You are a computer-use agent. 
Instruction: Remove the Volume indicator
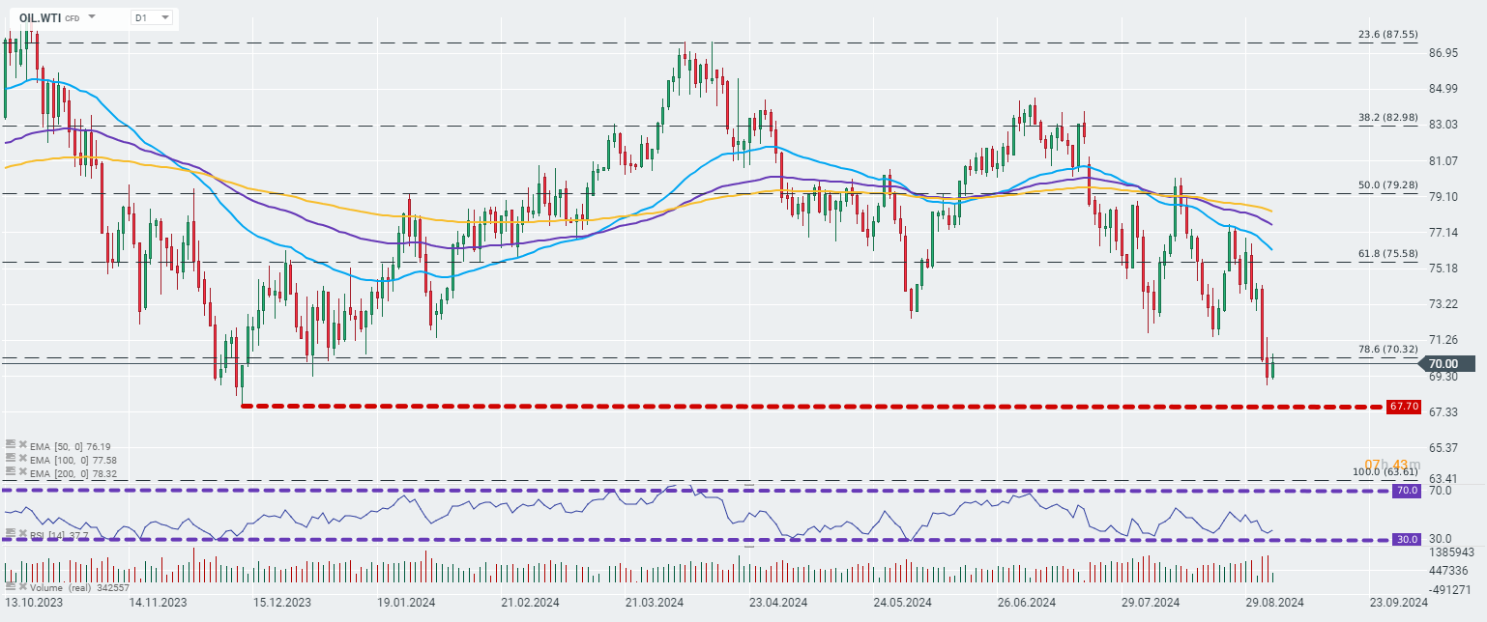pyautogui.click(x=22, y=586)
